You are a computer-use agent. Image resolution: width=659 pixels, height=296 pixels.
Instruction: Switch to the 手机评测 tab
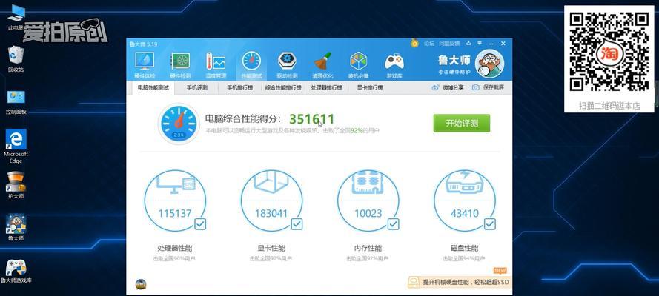click(197, 88)
